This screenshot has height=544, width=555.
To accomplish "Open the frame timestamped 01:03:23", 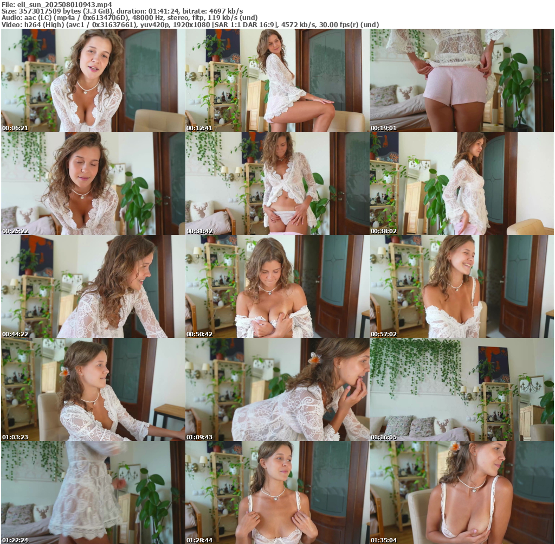I will coord(93,389).
